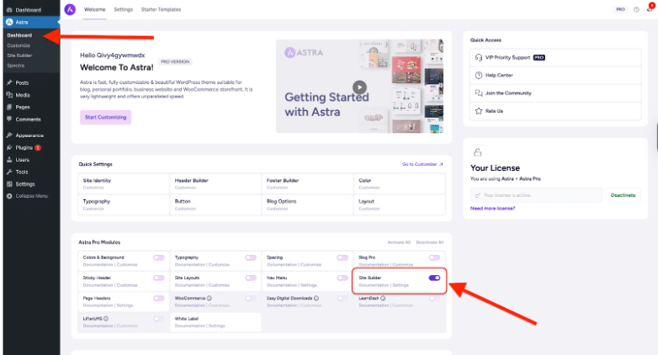The height and width of the screenshot is (355, 658).
Task: Toggle the Sticky Header module switch
Action: coord(159,278)
